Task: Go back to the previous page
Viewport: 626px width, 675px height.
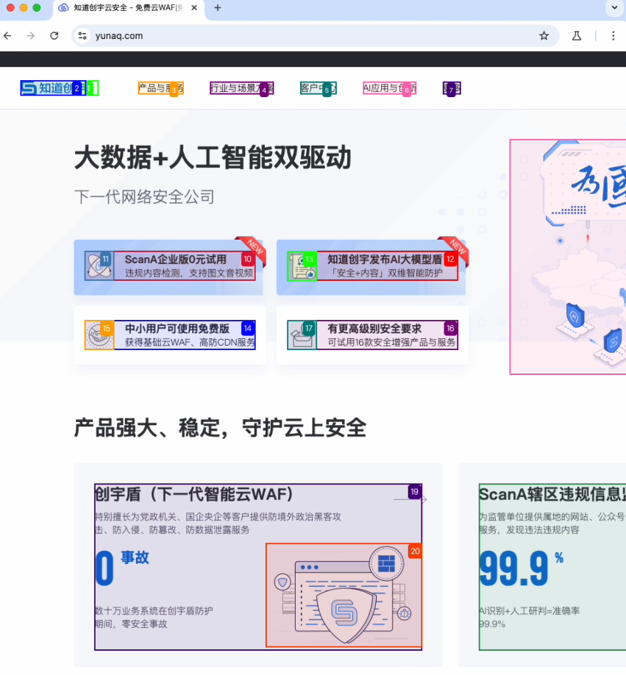Action: [8, 36]
